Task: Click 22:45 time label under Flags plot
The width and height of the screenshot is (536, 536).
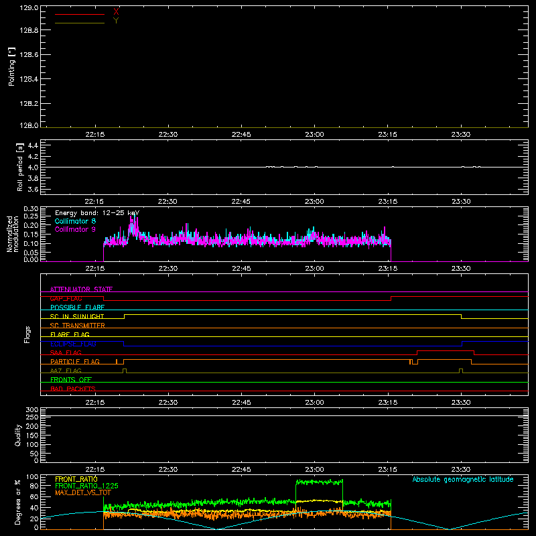Action: pos(241,403)
